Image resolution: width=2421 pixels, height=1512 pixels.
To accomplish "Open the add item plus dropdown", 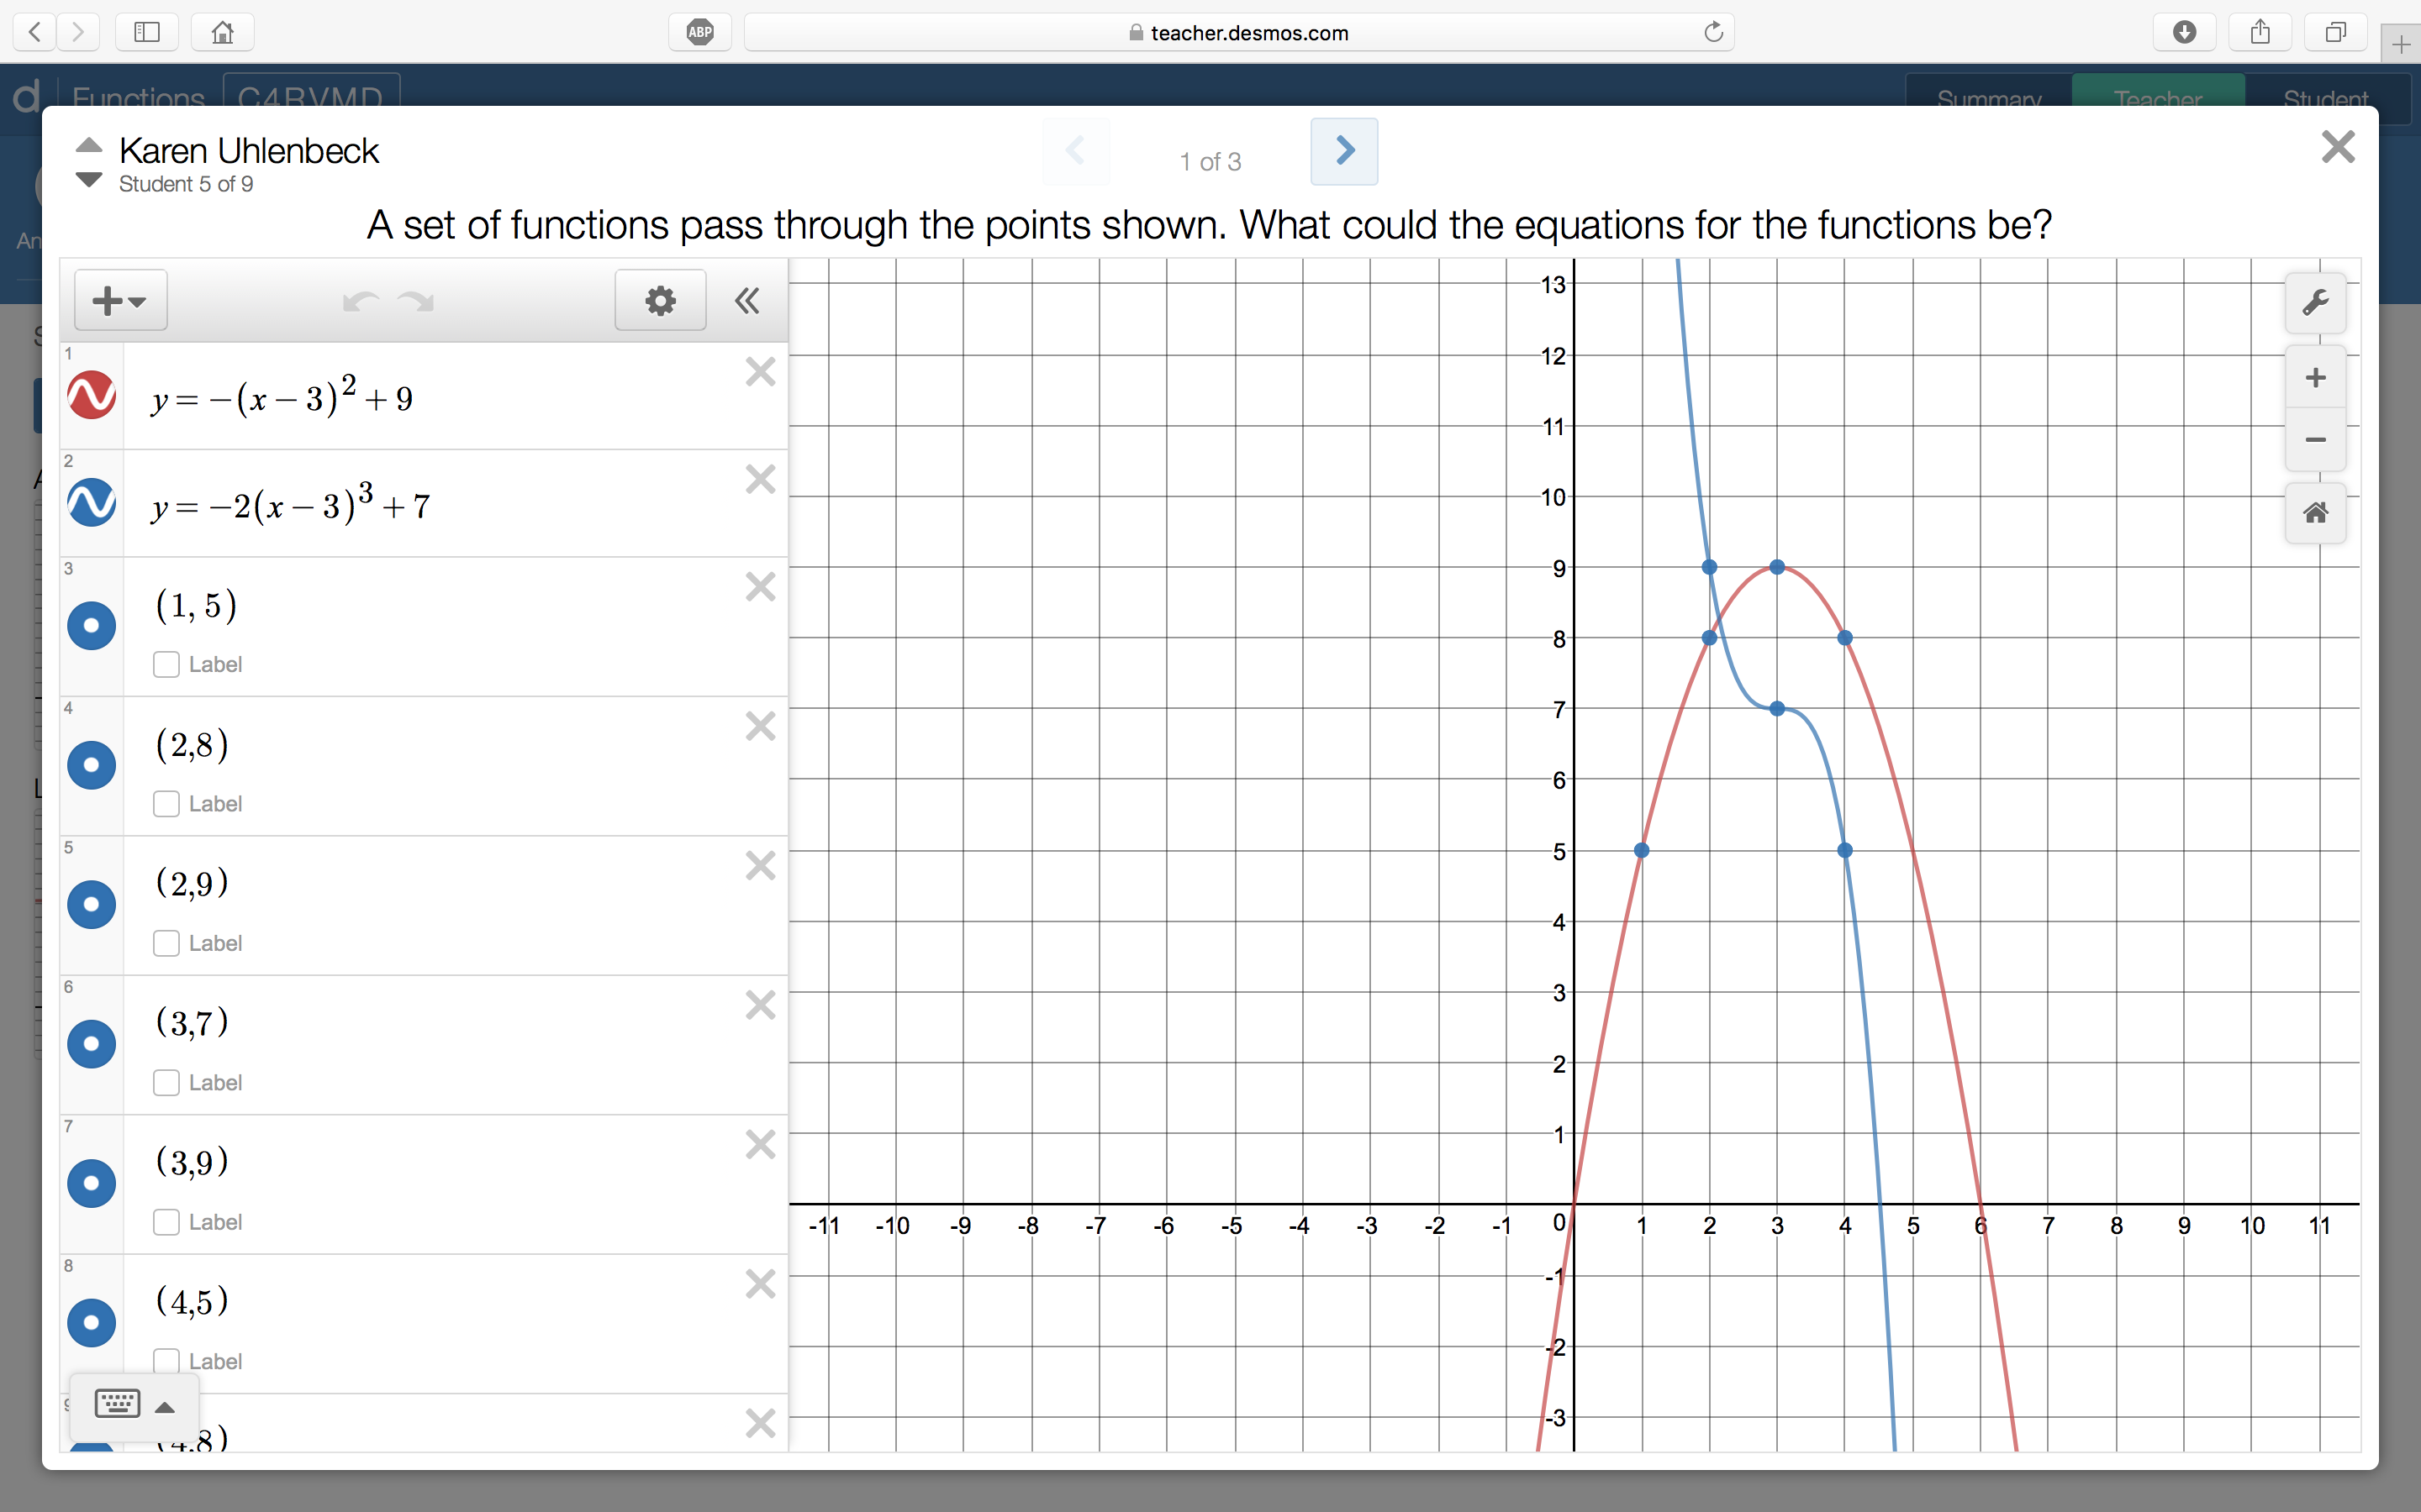I will [120, 300].
